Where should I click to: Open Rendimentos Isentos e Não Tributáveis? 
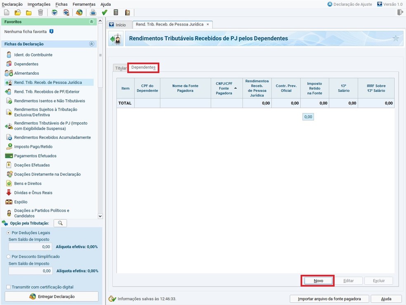pos(50,101)
